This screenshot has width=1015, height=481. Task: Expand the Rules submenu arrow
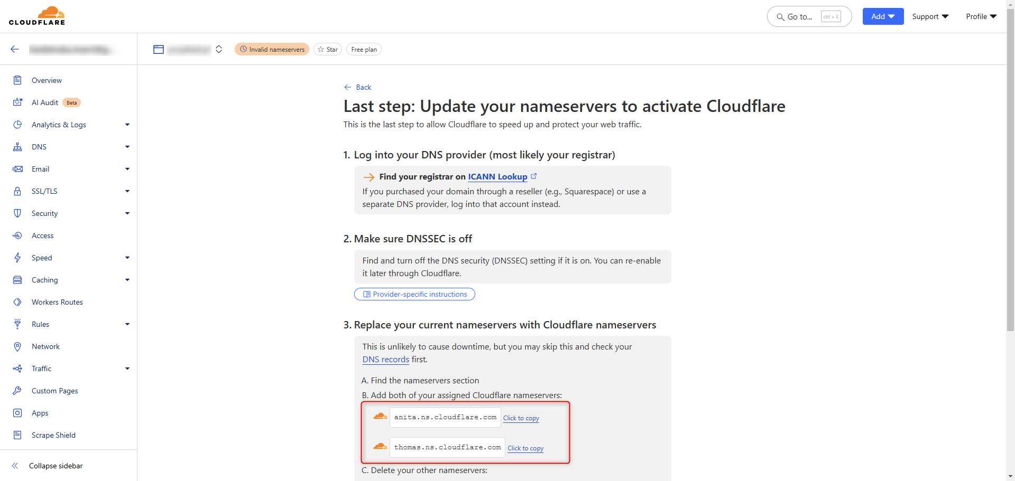pos(127,324)
